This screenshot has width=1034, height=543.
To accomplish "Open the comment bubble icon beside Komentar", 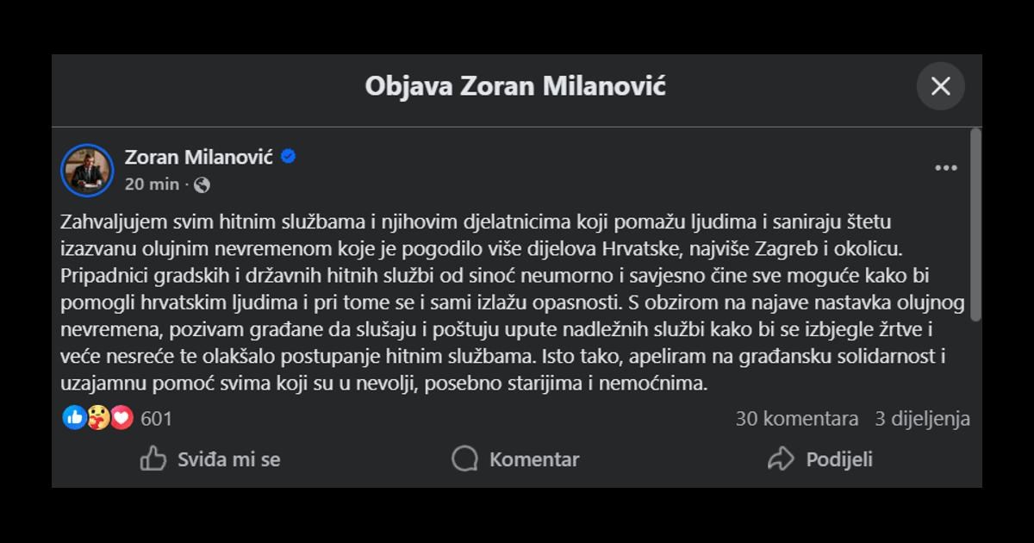I will [465, 459].
